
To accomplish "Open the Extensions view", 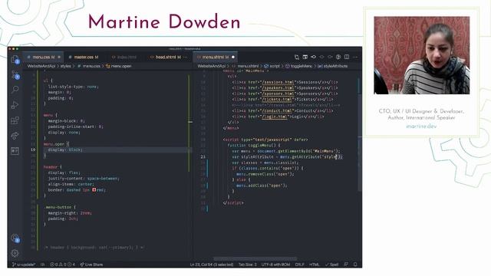I will tap(15, 120).
